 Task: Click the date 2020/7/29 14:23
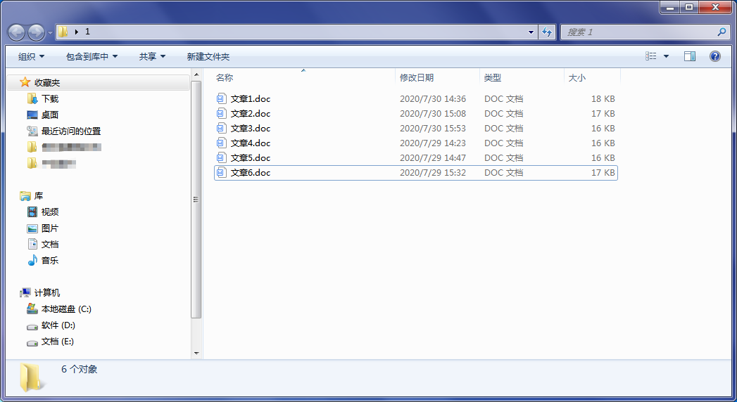click(x=433, y=143)
